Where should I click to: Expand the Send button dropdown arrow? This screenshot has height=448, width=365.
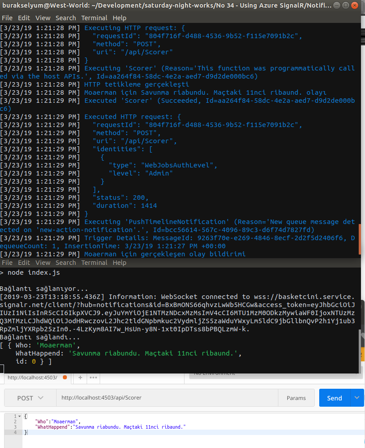coord(357,398)
